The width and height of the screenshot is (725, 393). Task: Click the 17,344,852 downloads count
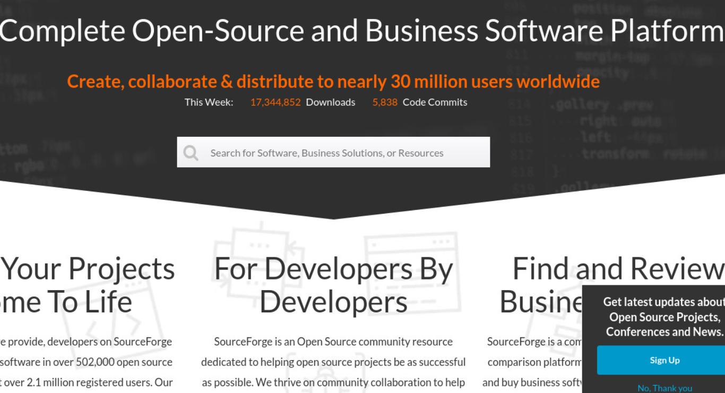coord(275,102)
